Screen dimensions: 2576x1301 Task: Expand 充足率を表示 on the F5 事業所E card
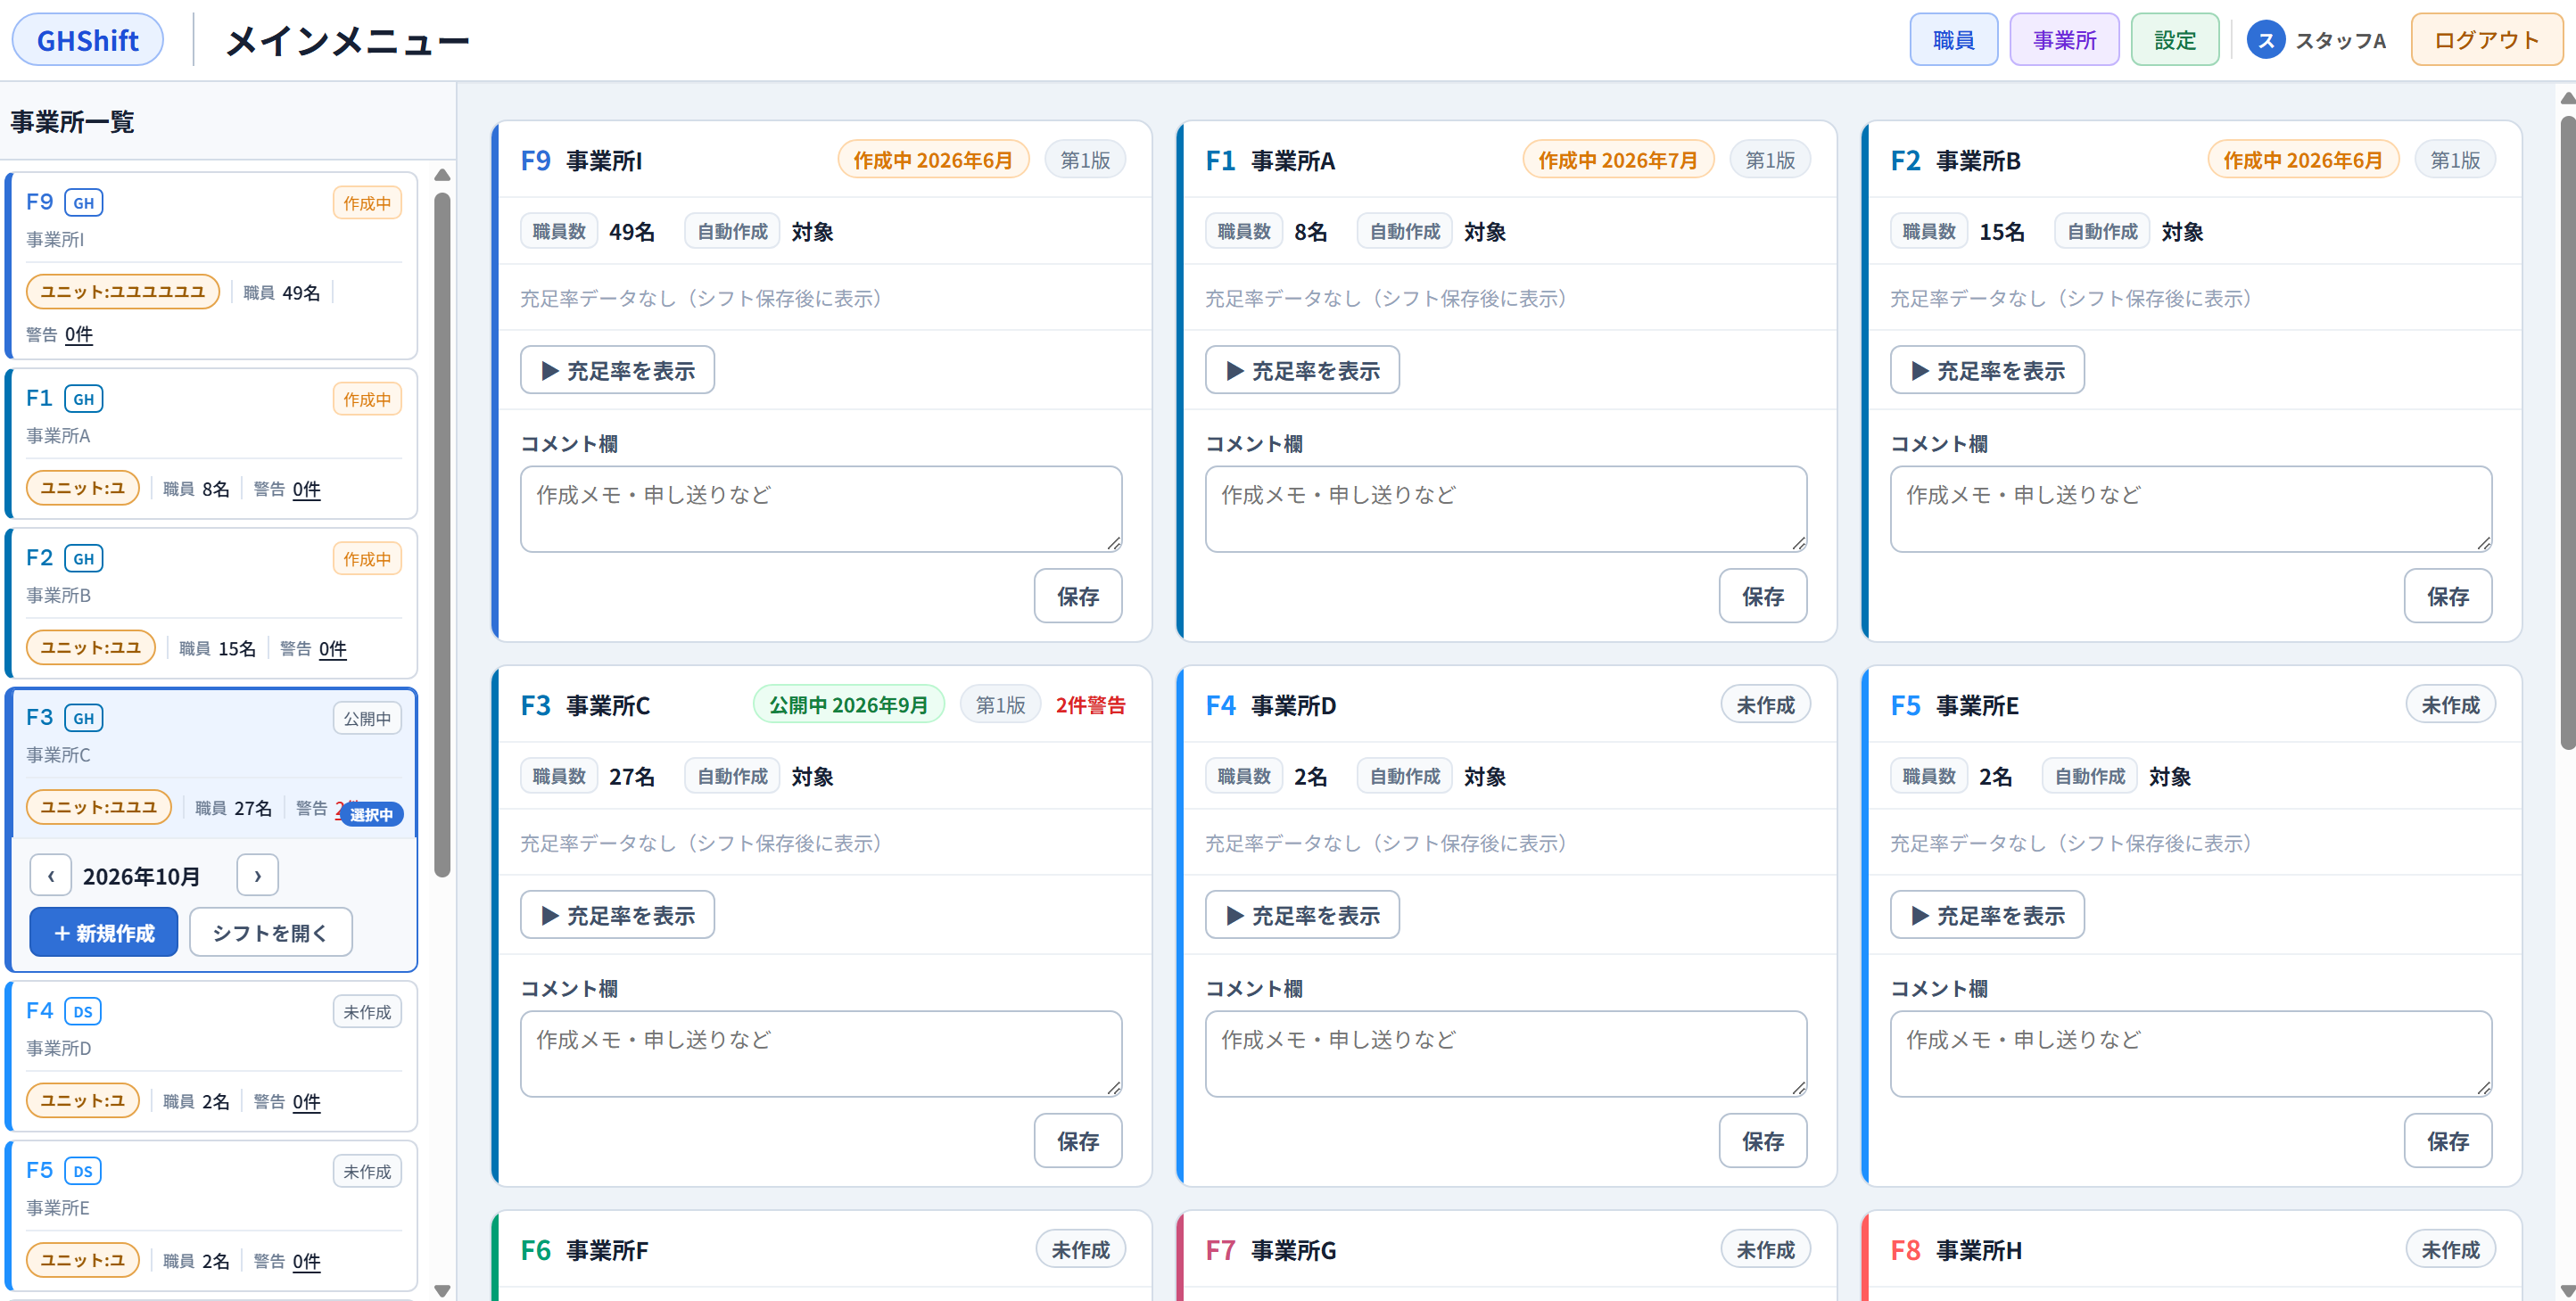(x=1987, y=915)
